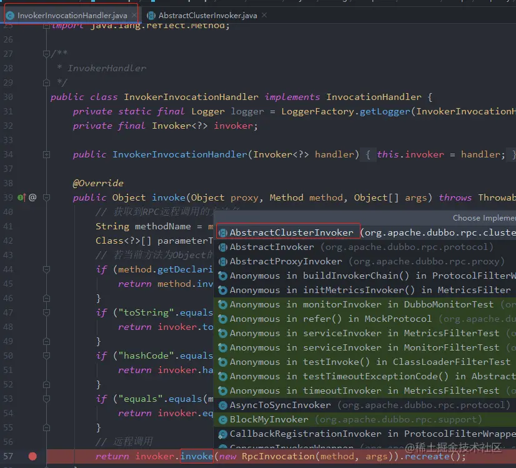The image size is (516, 468).
Task: Click the CallbackRegistrationInvoker class icon
Action: [x=223, y=434]
